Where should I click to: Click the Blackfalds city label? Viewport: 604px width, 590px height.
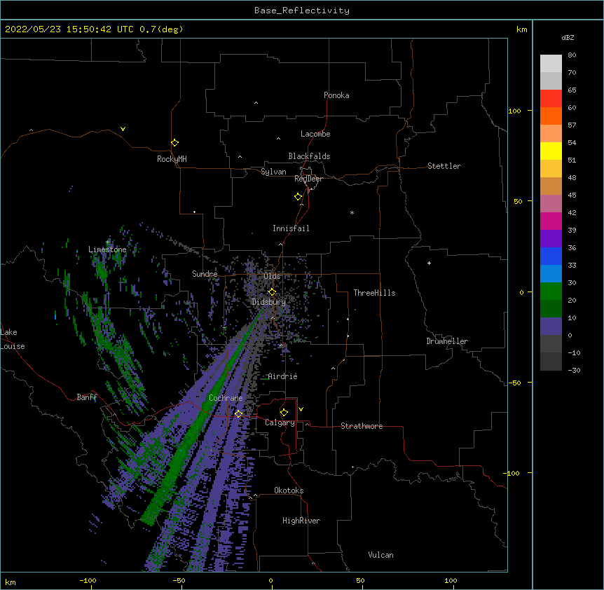(x=309, y=156)
